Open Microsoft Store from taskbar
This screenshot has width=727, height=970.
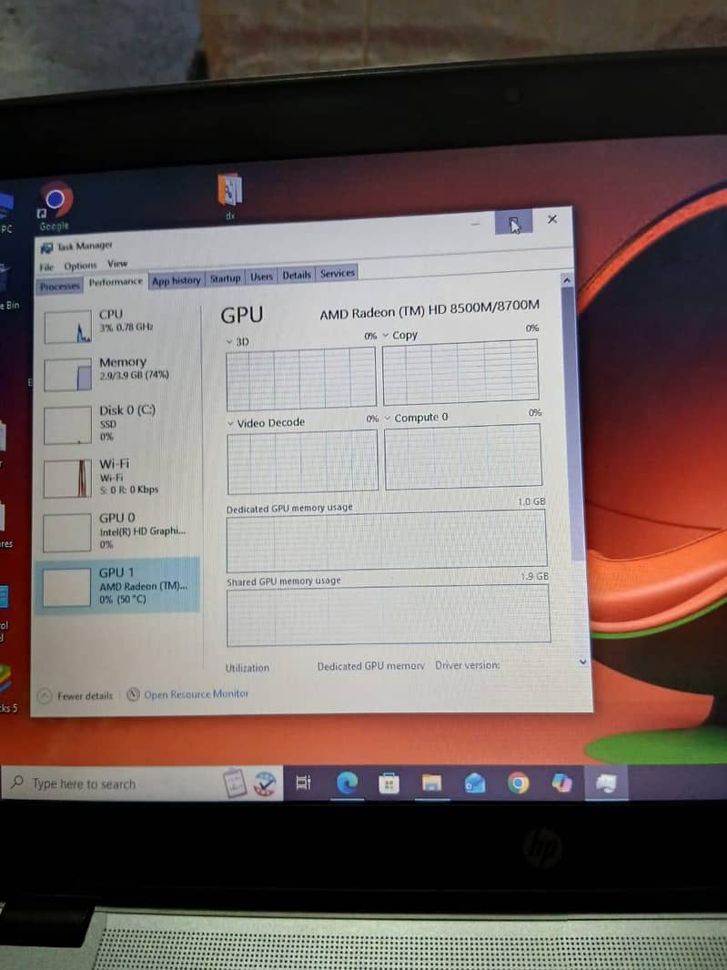pos(389,783)
